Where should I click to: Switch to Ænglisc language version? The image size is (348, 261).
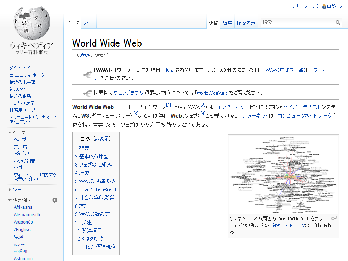click(22, 230)
